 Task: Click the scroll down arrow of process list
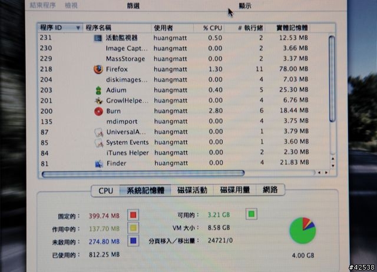[333, 166]
